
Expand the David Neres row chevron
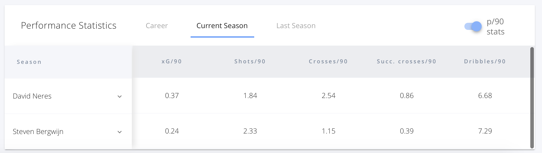pos(120,97)
